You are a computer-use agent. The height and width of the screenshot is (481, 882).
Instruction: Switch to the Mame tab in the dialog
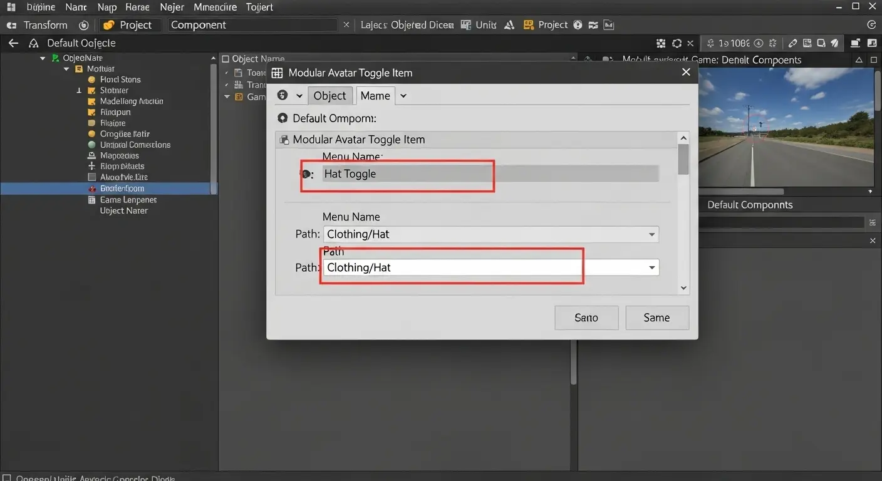pos(375,95)
